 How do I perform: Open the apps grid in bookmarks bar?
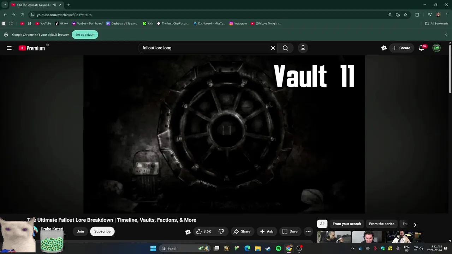11,24
